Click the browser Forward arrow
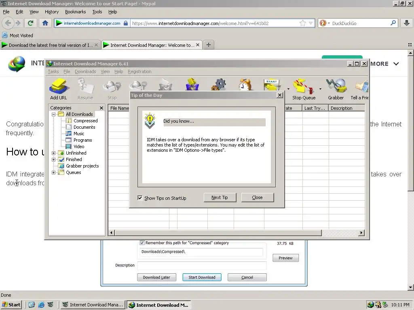Viewport: 414px width, 310px height. coord(18,23)
